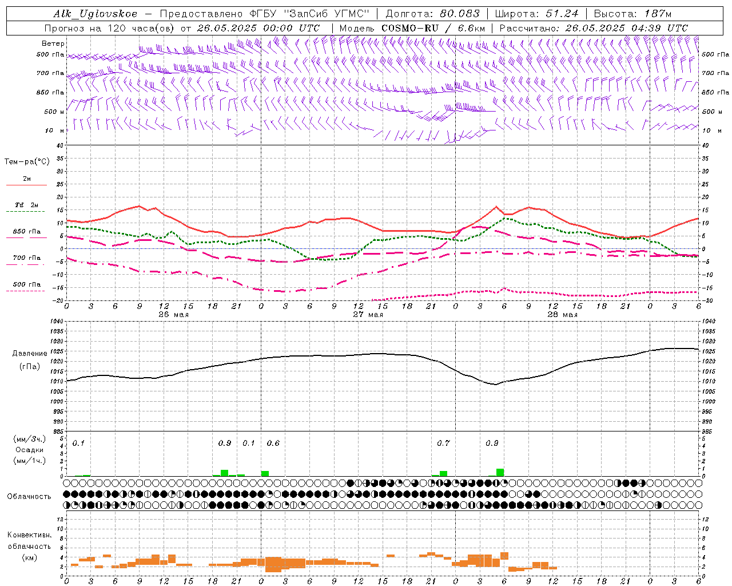This screenshot has height=586, width=732.
Task: Select the (км) unit label of convective cloudiness
Action: click(29, 557)
